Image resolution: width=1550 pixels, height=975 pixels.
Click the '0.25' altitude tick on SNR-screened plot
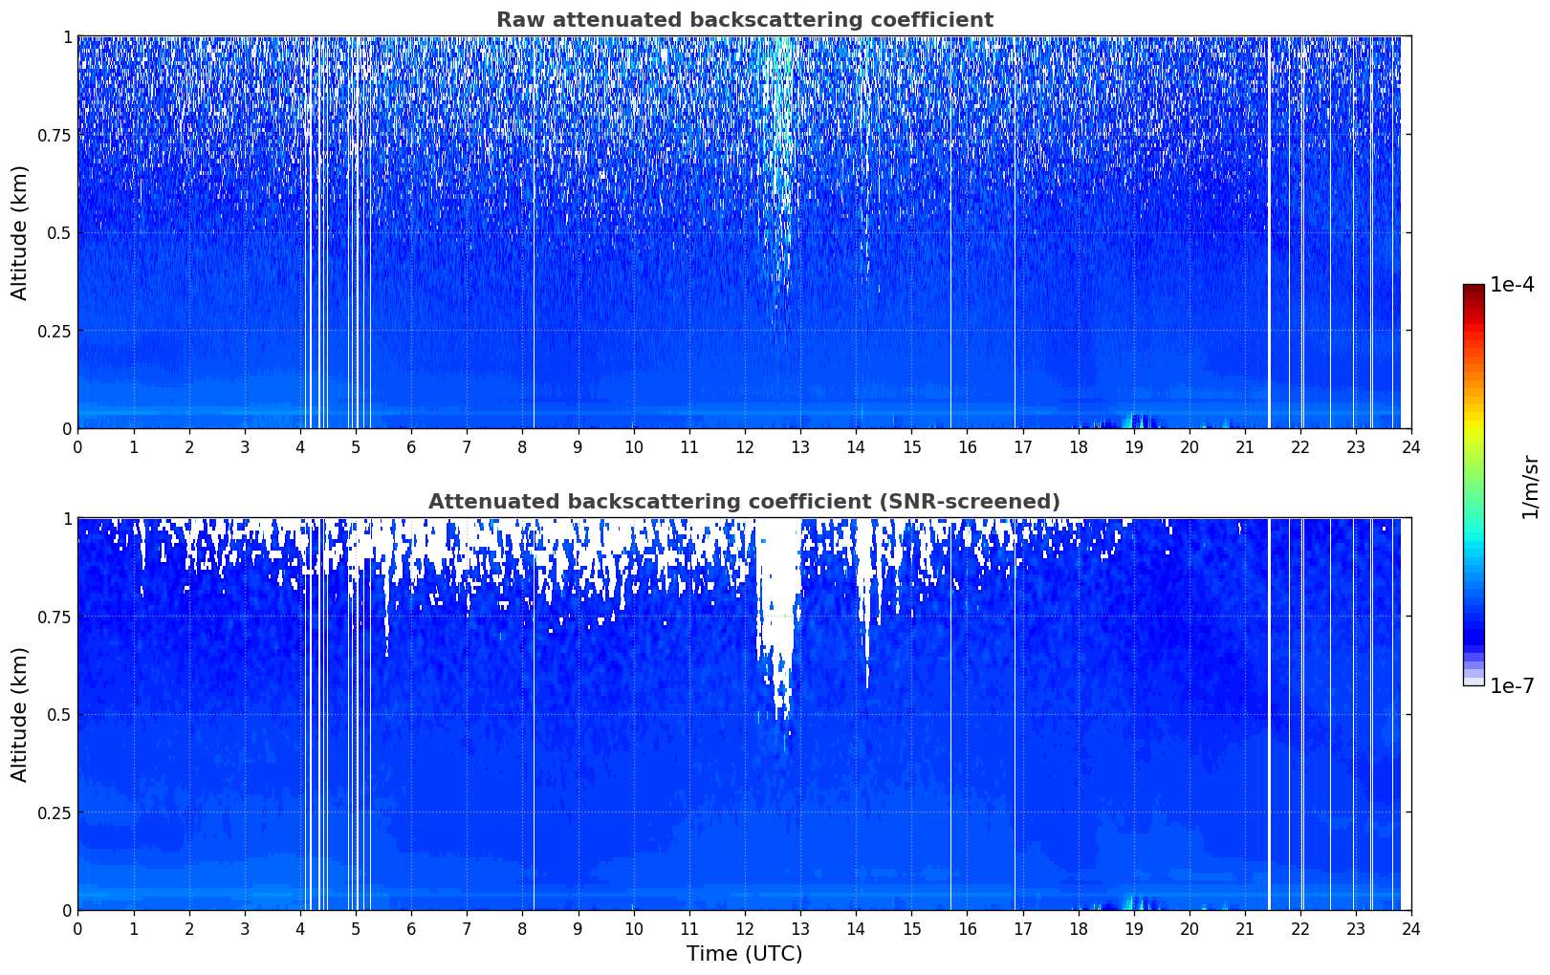(55, 812)
